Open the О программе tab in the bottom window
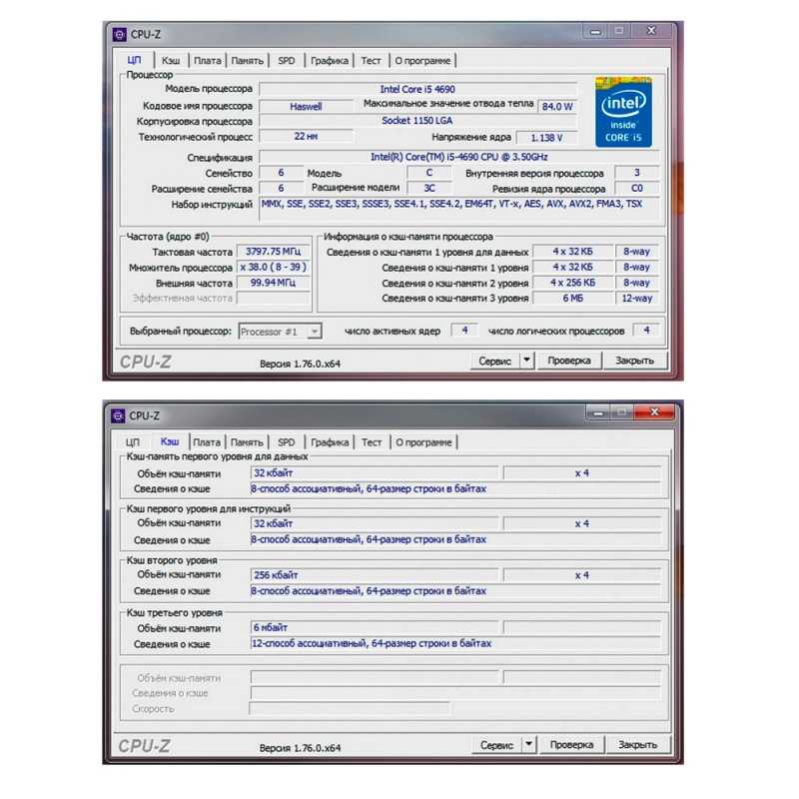Image resolution: width=799 pixels, height=799 pixels. click(423, 442)
